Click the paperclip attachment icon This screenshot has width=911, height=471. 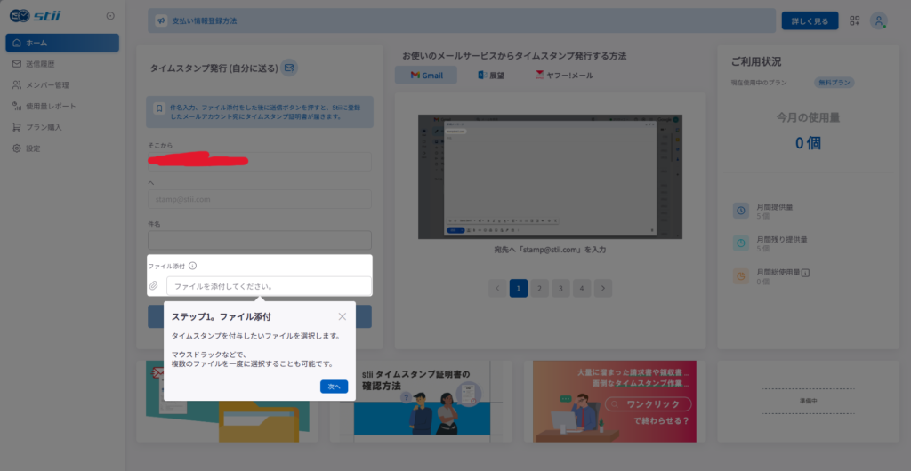(154, 285)
